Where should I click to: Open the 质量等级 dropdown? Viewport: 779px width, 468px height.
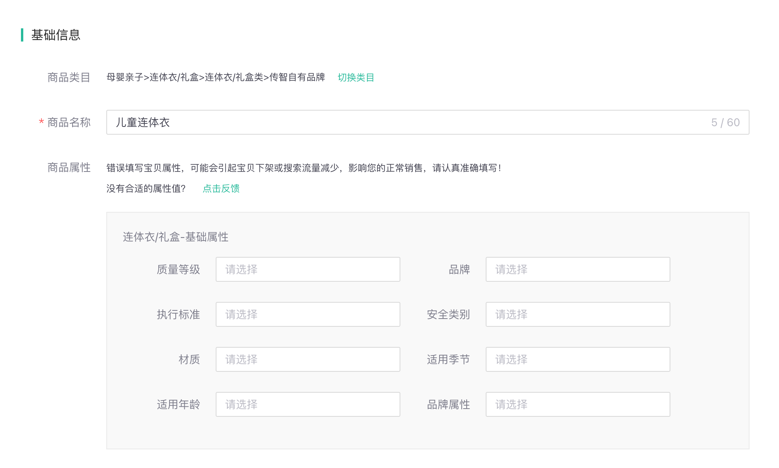308,269
